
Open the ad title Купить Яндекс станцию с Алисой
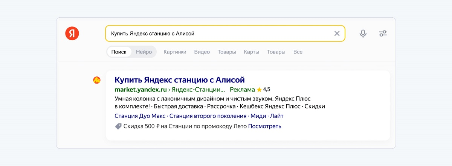click(180, 80)
